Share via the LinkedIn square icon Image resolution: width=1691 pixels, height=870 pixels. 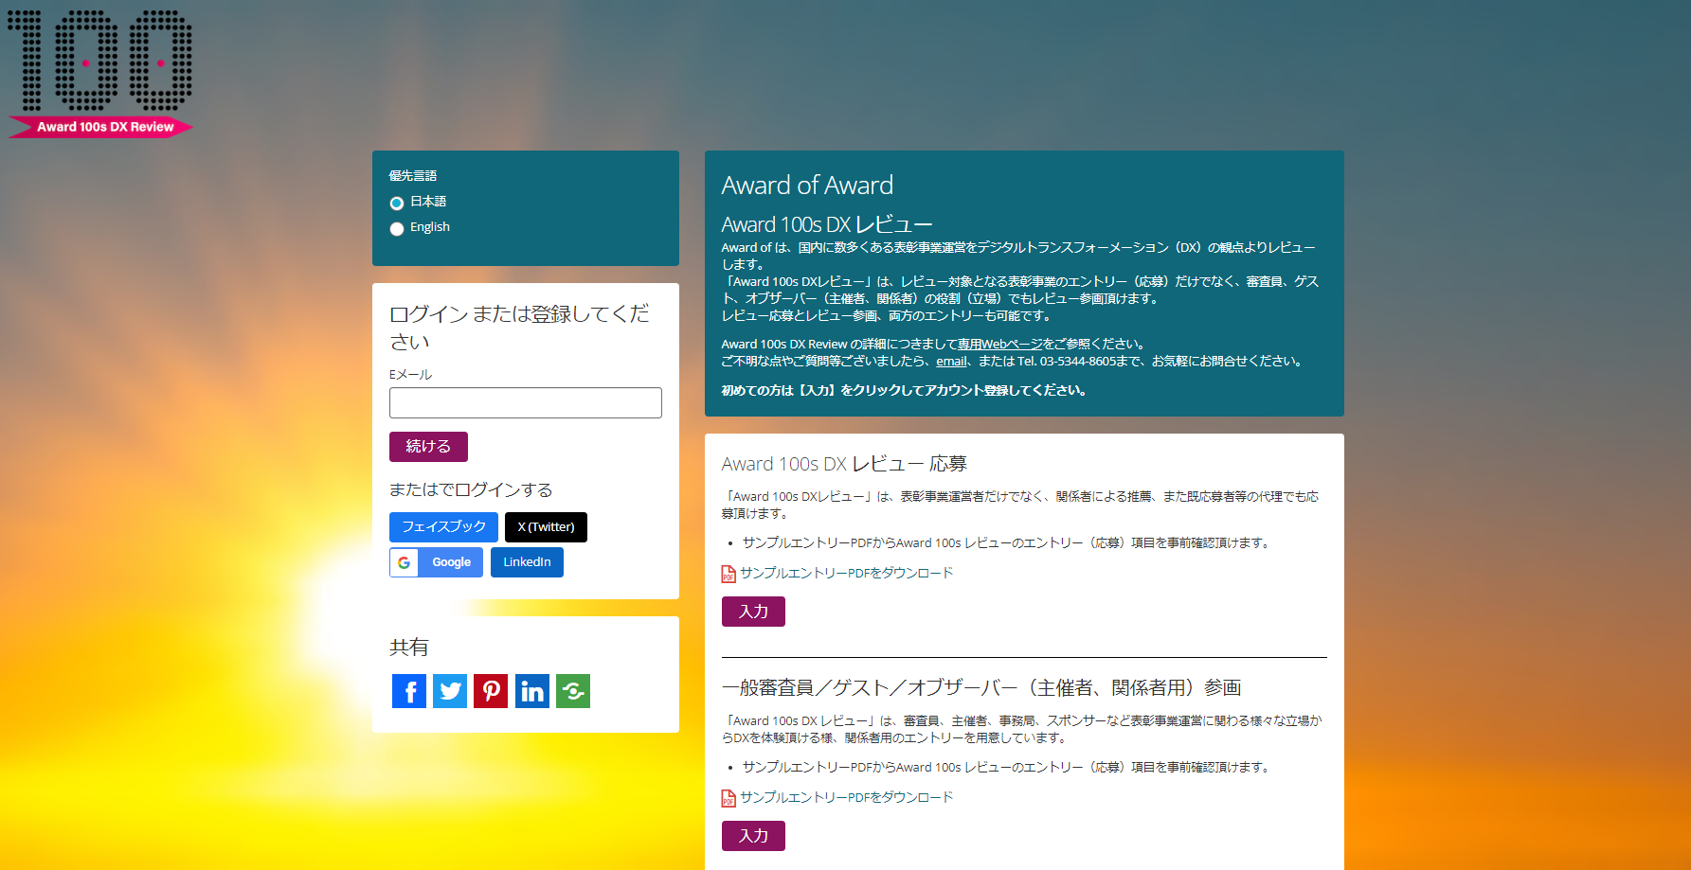[x=531, y=691]
